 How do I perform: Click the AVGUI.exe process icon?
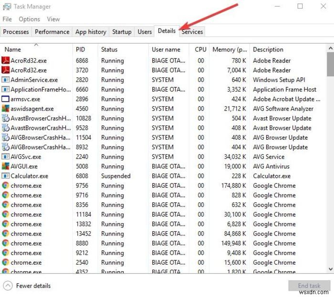(x=6, y=166)
